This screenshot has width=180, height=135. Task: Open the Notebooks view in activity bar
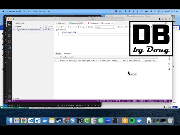[x=9, y=36]
